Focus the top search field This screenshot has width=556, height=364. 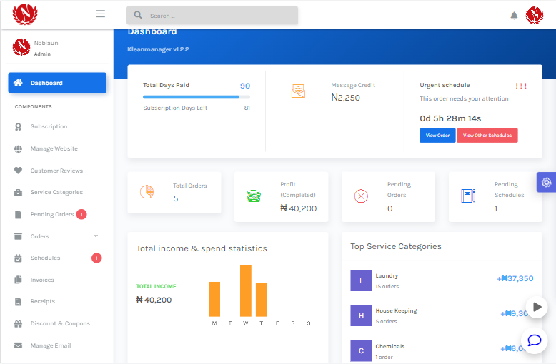pyautogui.click(x=212, y=15)
